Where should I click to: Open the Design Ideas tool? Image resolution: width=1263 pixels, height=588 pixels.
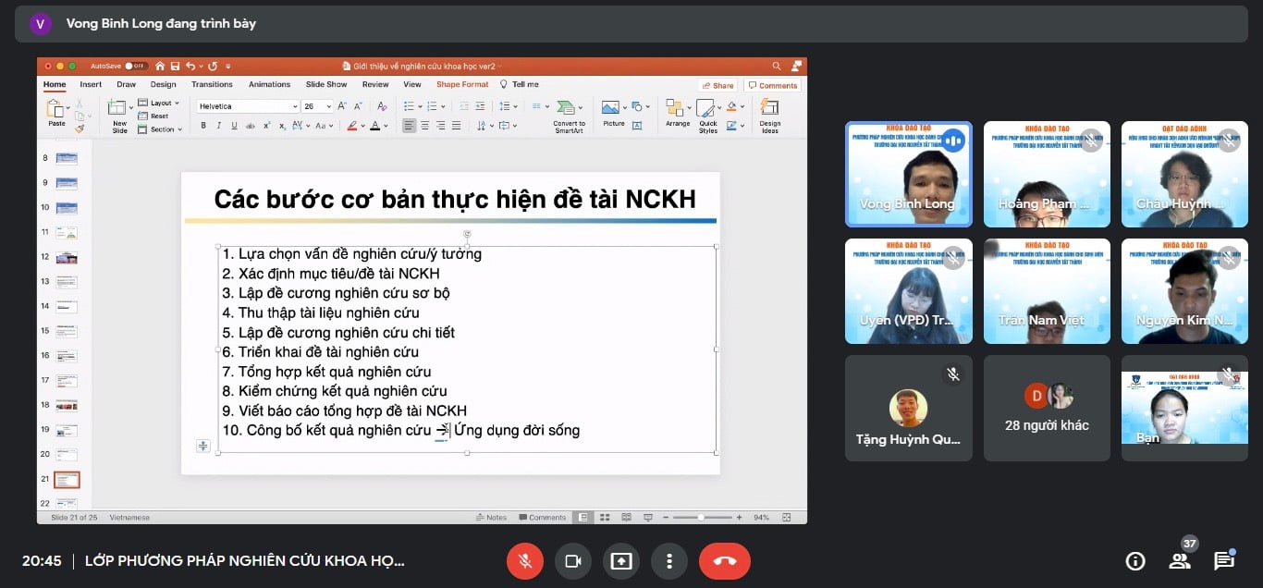(x=770, y=114)
